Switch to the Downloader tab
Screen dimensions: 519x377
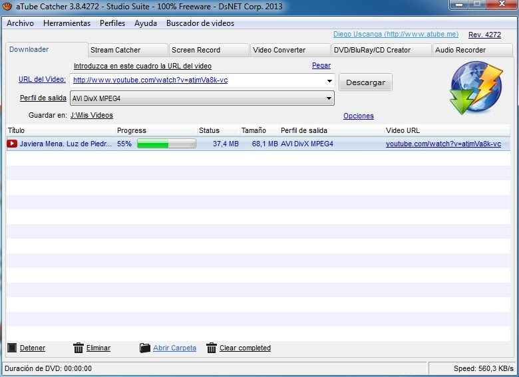click(x=47, y=50)
